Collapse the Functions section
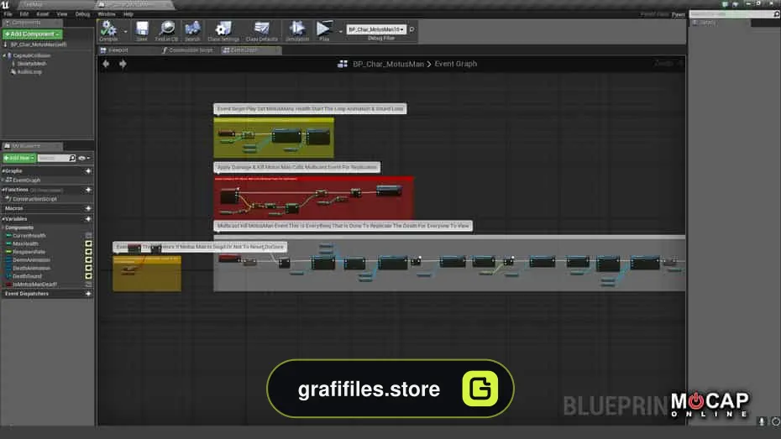 click(x=3, y=190)
